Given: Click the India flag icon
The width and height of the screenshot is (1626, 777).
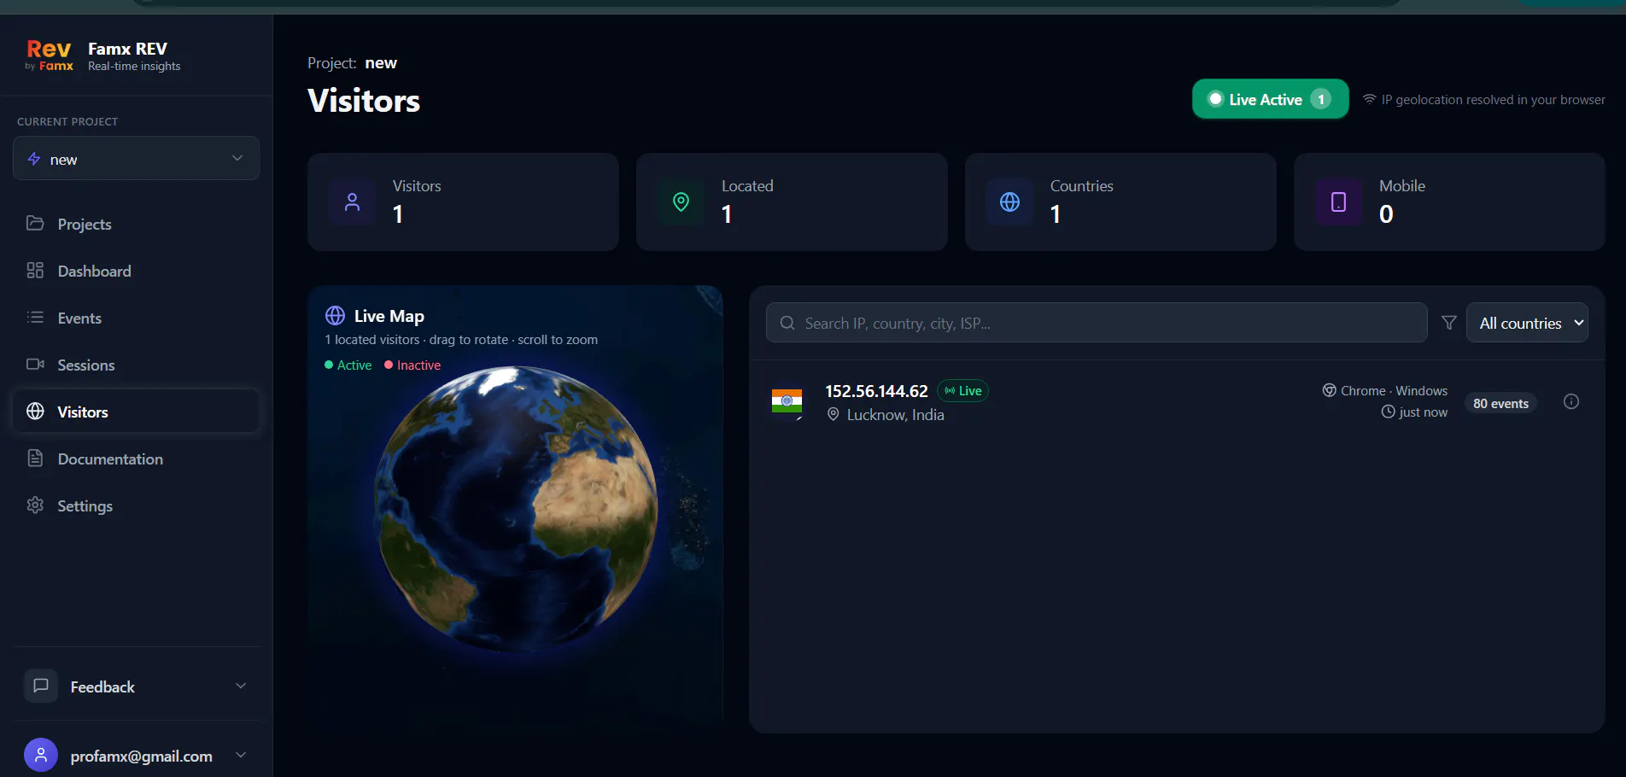Looking at the screenshot, I should point(787,401).
